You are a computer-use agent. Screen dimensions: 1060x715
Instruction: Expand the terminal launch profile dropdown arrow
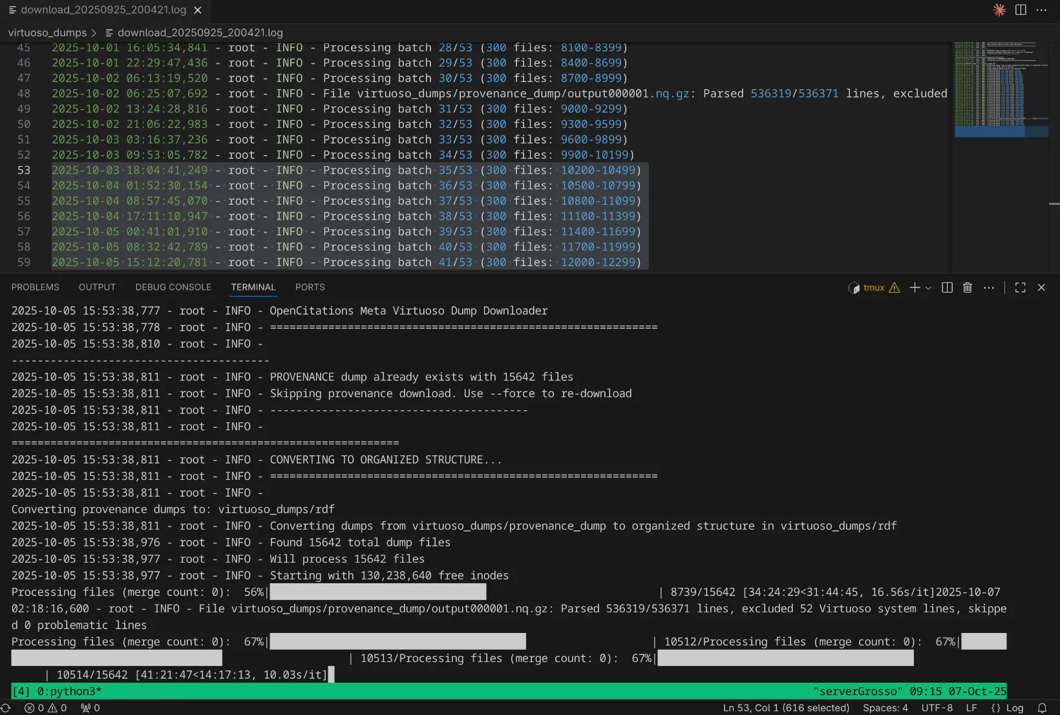[928, 287]
